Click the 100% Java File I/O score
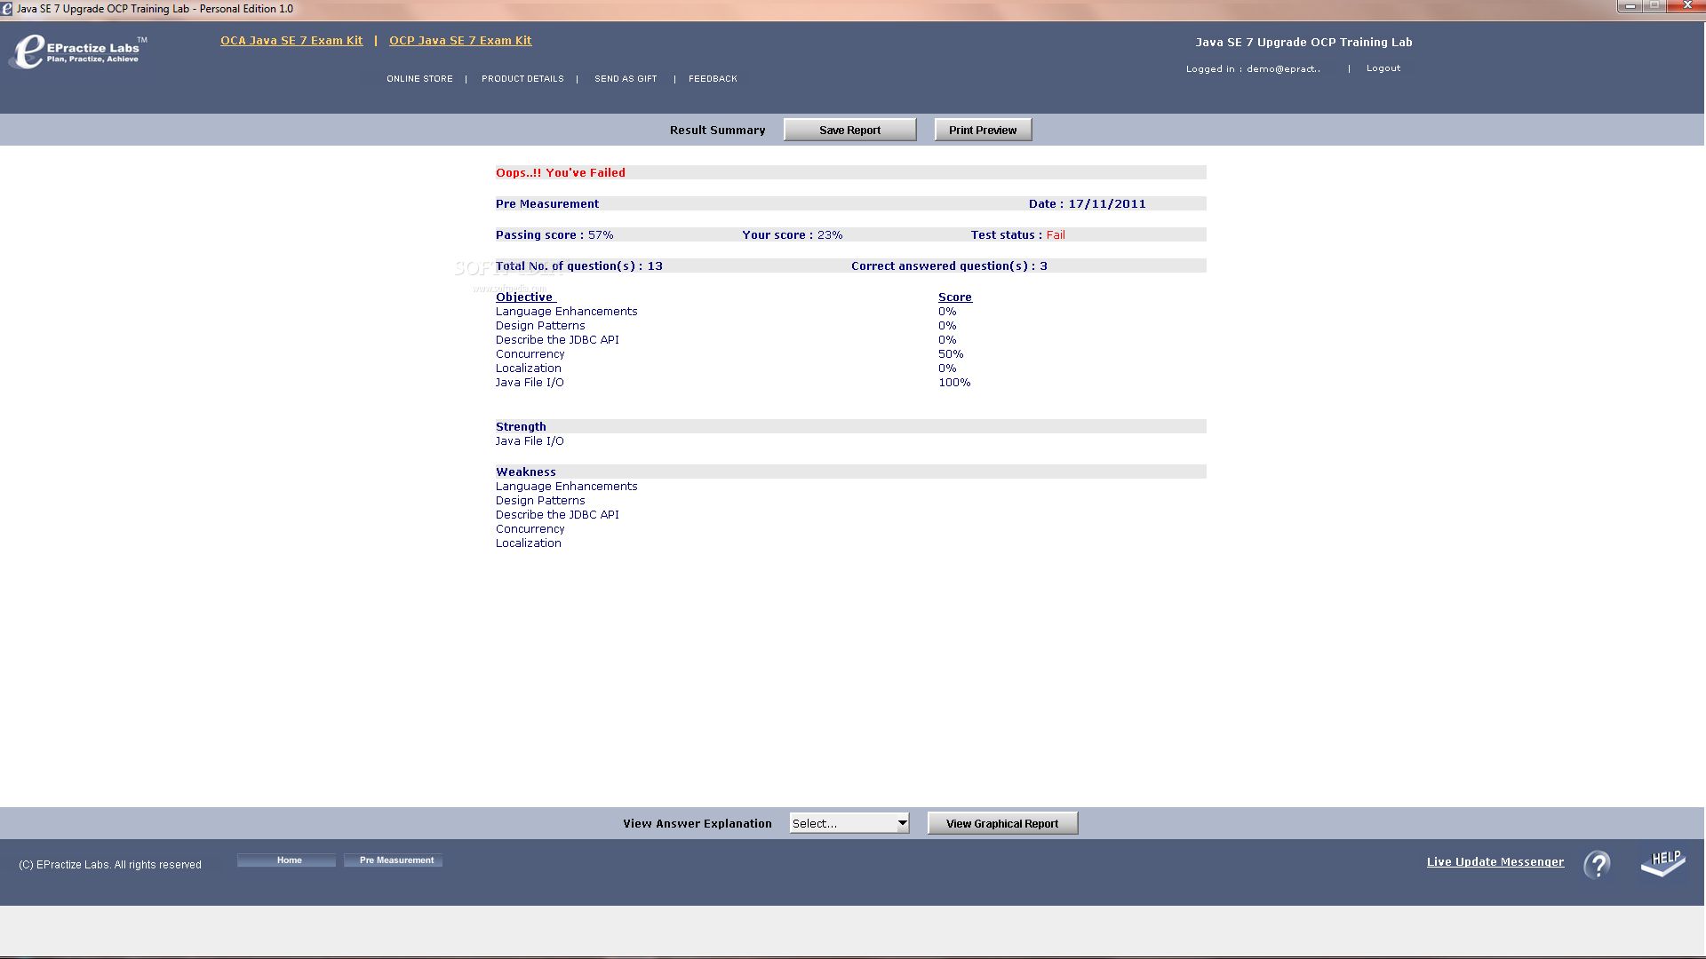The image size is (1706, 959). pyautogui.click(x=954, y=383)
